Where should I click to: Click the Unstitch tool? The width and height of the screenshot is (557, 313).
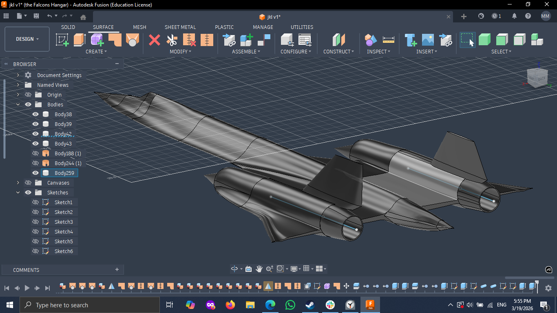pyautogui.click(x=190, y=40)
